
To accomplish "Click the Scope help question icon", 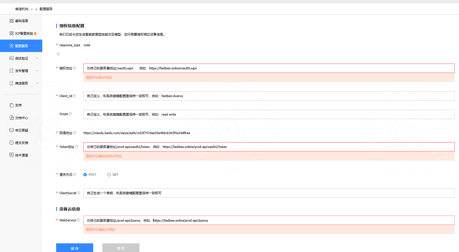I will coord(70,114).
